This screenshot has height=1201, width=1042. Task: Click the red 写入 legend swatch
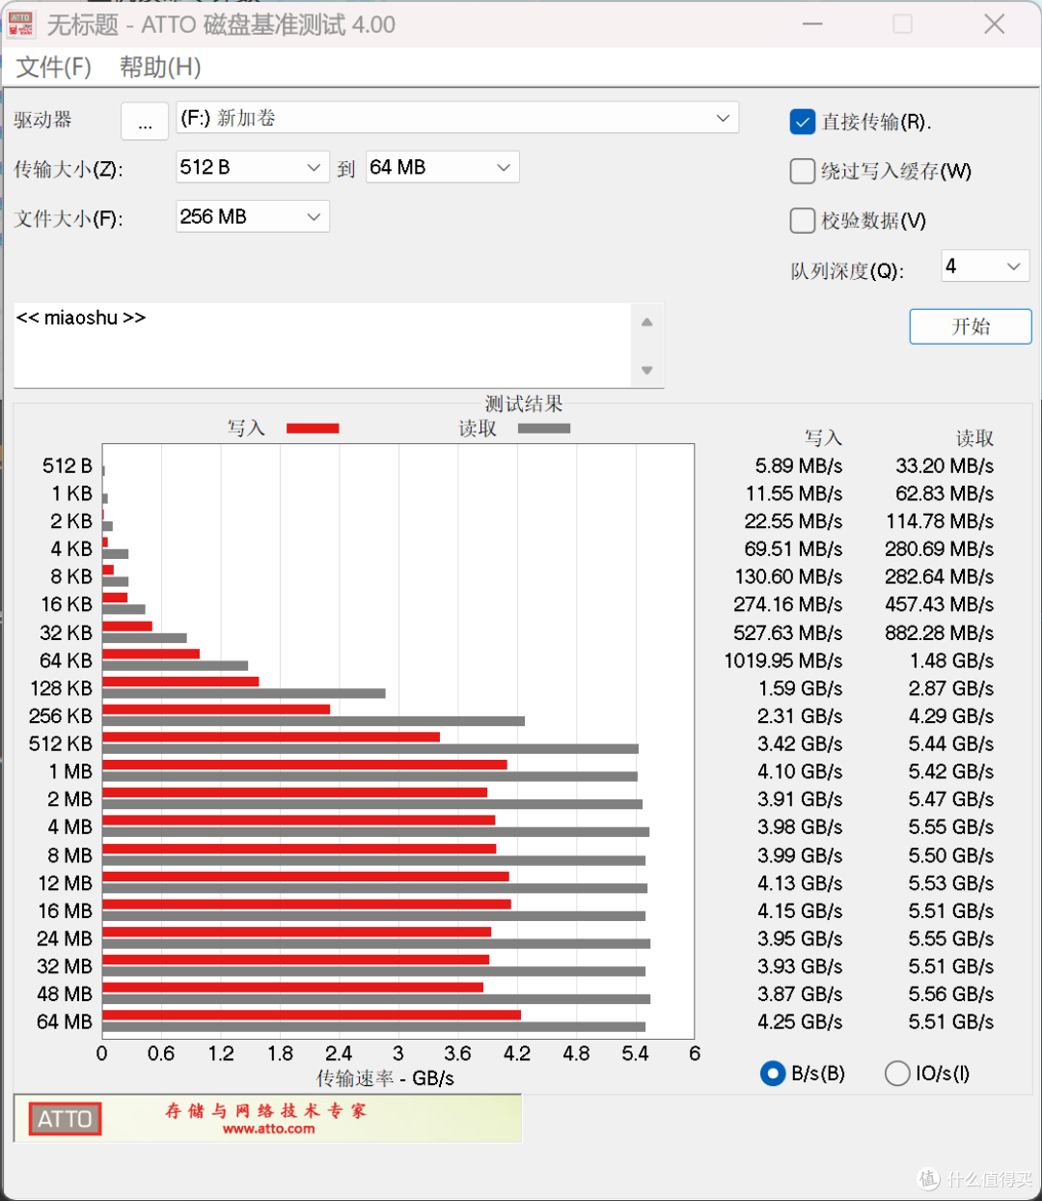[x=313, y=428]
